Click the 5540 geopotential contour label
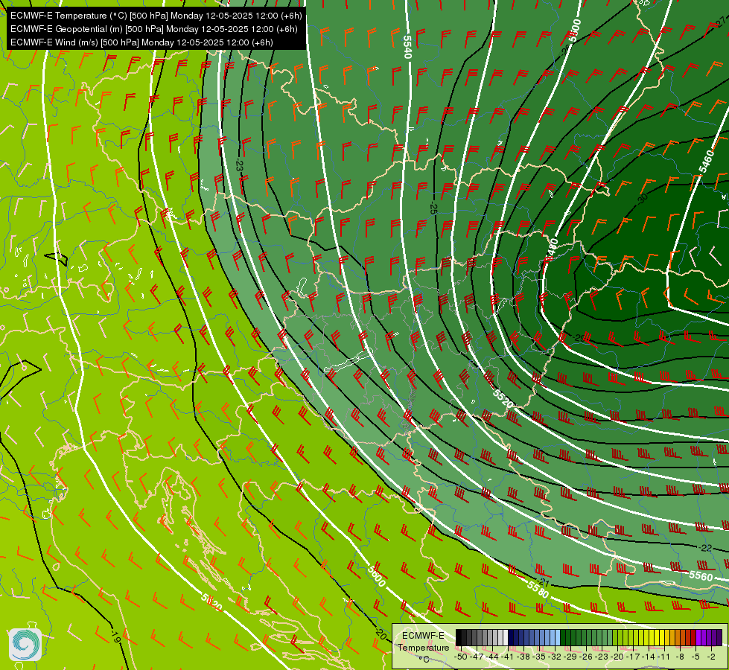This screenshot has width=729, height=670. pos(407,47)
